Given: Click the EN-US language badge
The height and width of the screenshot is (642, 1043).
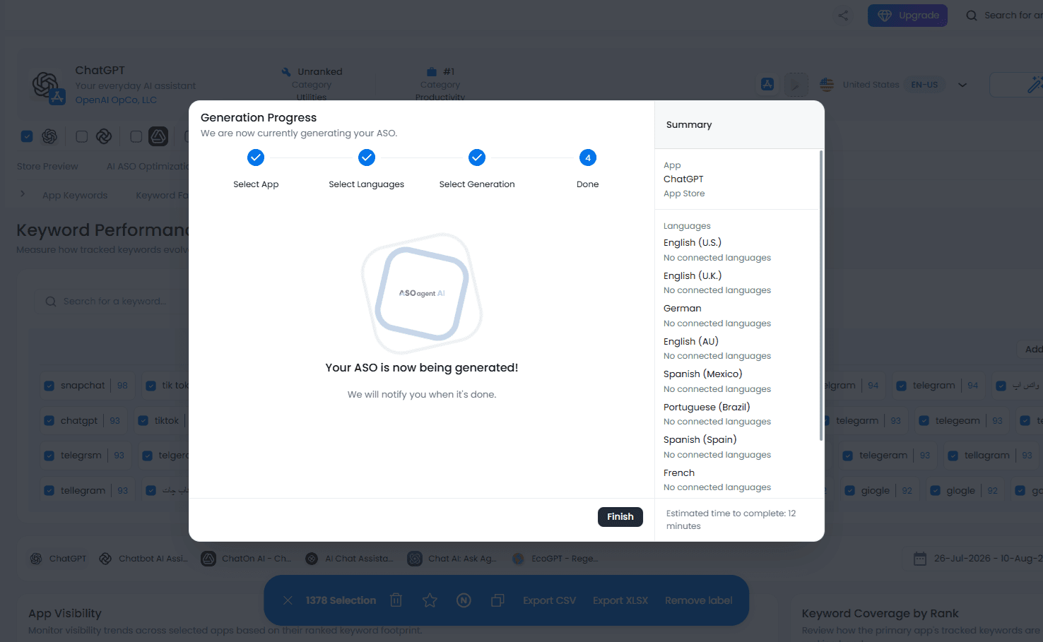Looking at the screenshot, I should 924,85.
